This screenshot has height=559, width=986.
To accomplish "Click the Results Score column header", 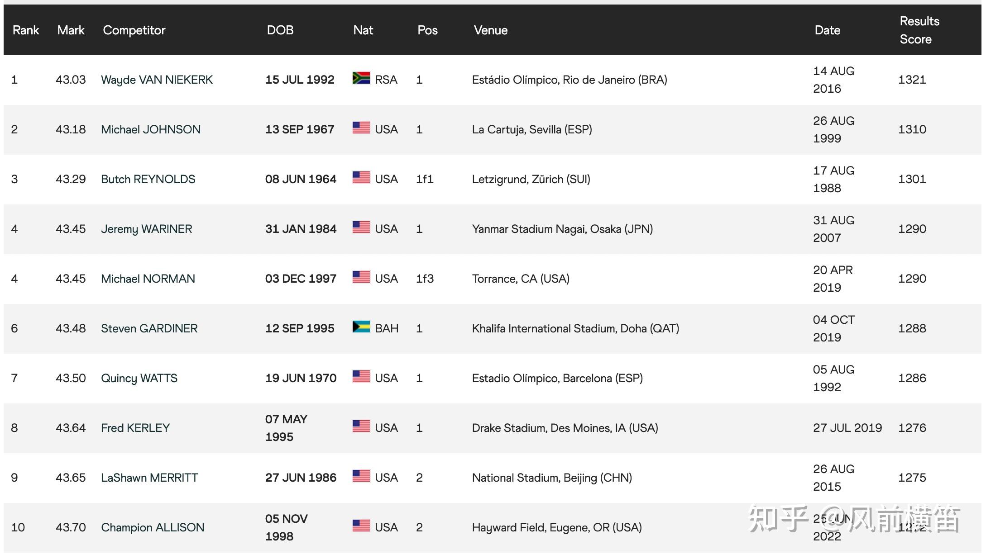I will [919, 30].
